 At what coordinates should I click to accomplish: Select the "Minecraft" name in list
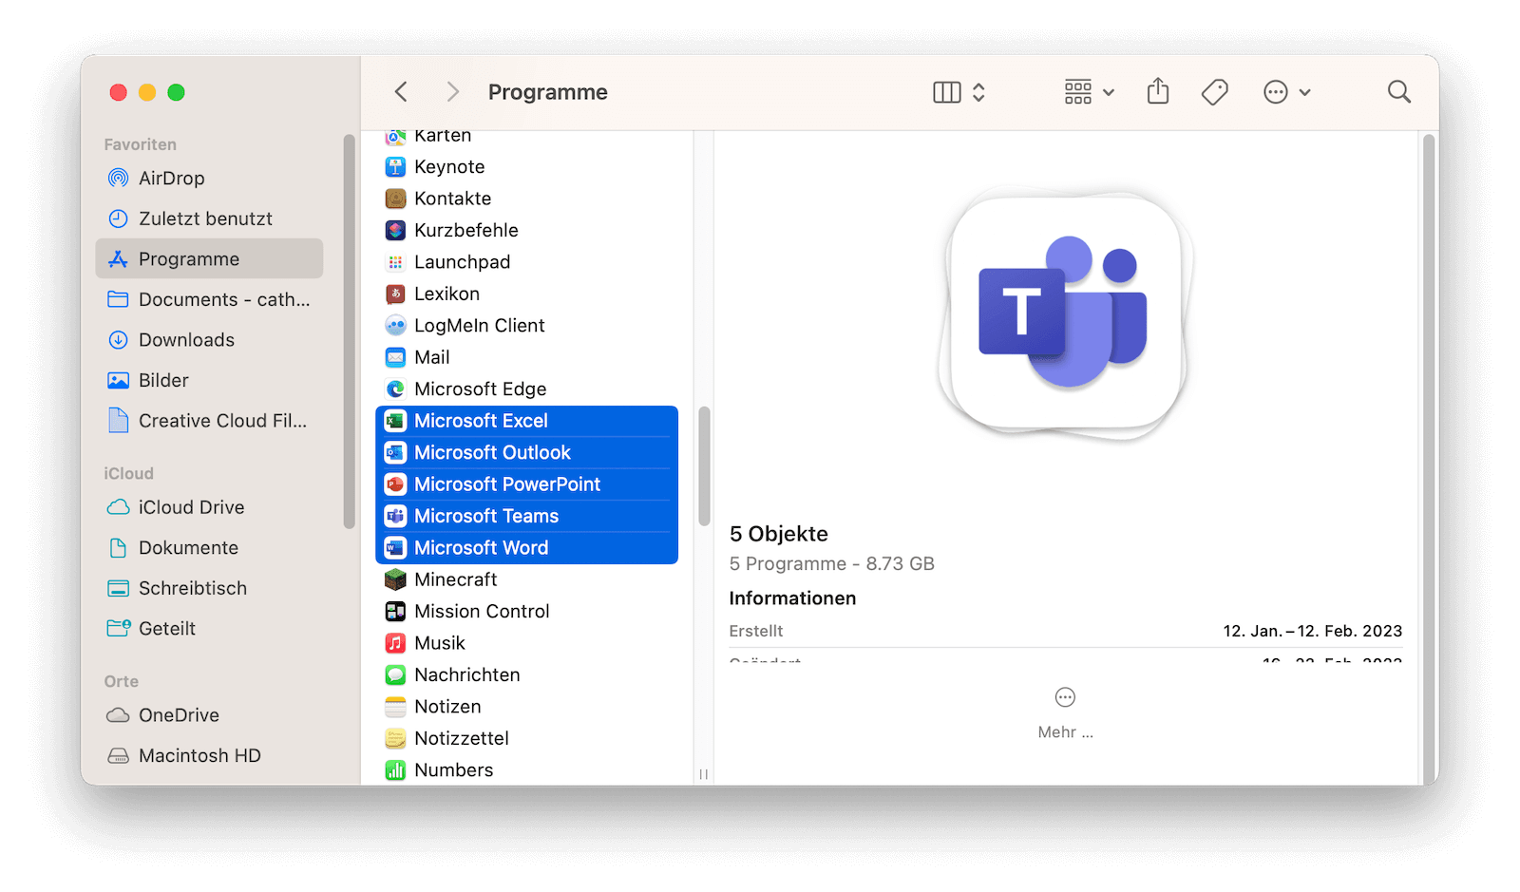point(456,579)
